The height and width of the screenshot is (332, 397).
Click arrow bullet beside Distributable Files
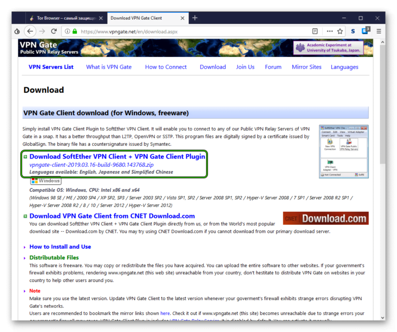(x=25, y=258)
